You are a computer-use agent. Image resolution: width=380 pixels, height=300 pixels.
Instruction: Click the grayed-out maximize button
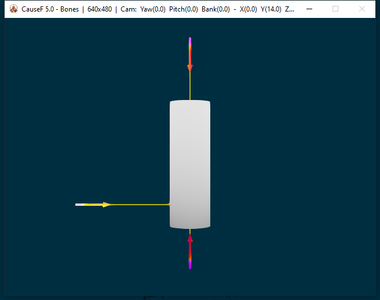tap(335, 9)
